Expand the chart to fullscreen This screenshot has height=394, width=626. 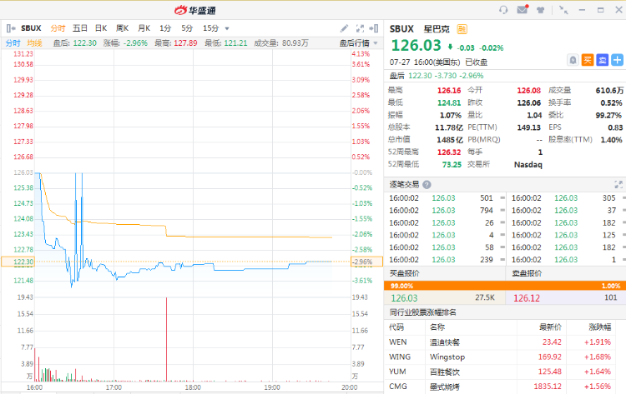pyautogui.click(x=360, y=28)
